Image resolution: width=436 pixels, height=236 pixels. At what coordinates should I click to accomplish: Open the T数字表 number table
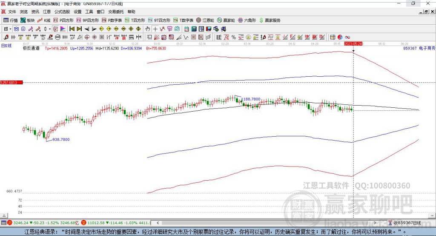click(x=183, y=20)
